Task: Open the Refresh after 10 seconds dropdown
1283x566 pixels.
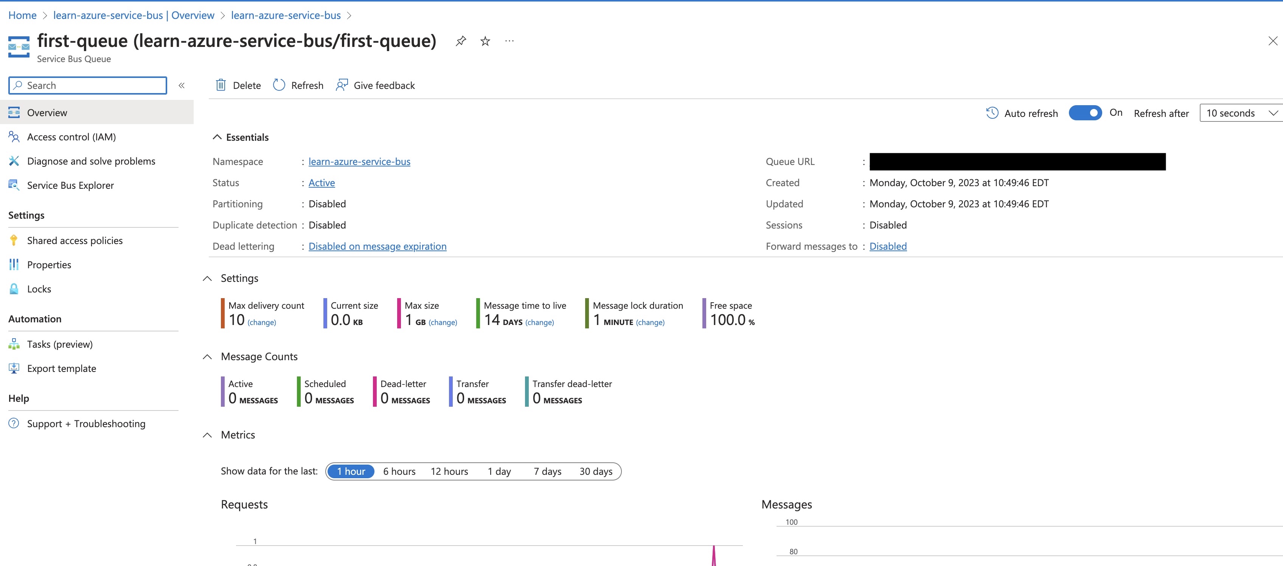Action: [1241, 113]
